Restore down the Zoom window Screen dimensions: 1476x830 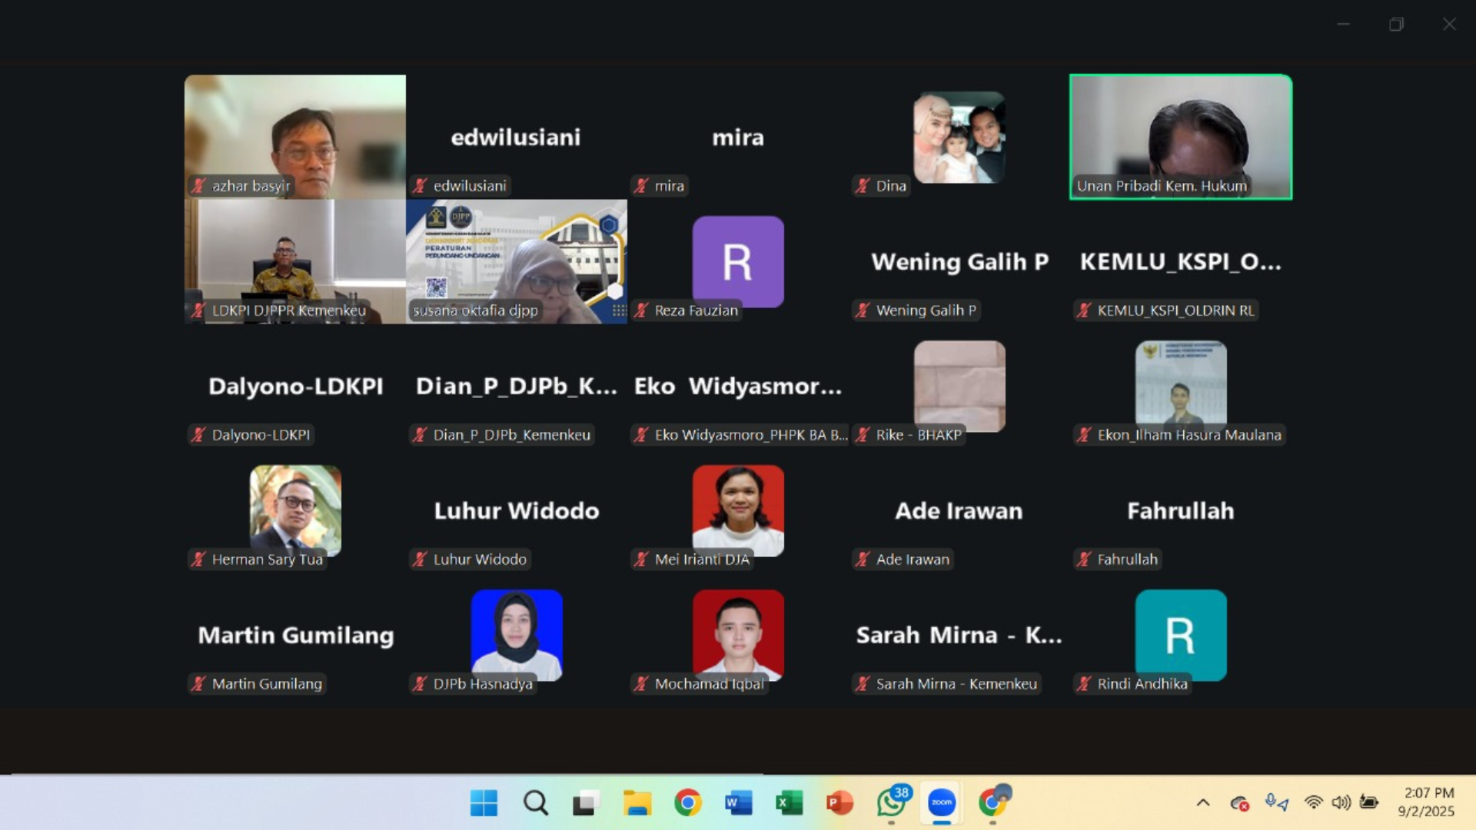(1396, 25)
